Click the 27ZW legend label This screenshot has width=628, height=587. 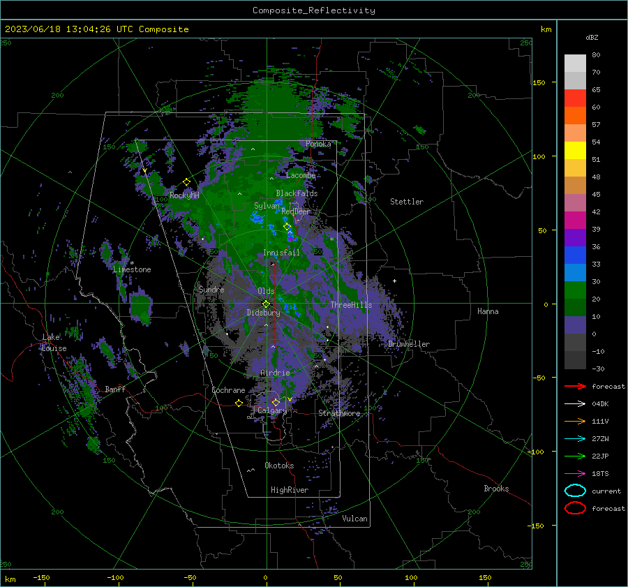coord(600,439)
